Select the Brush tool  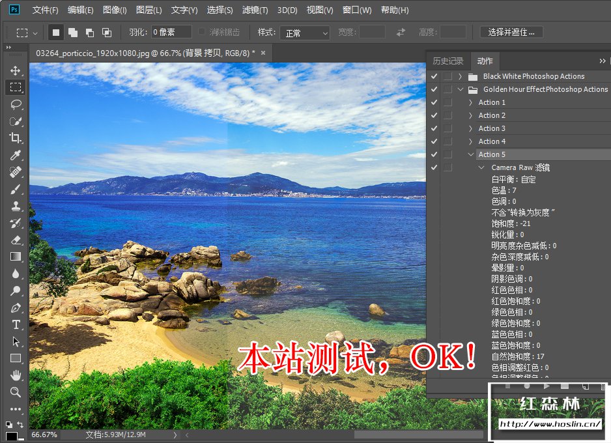[x=16, y=190]
